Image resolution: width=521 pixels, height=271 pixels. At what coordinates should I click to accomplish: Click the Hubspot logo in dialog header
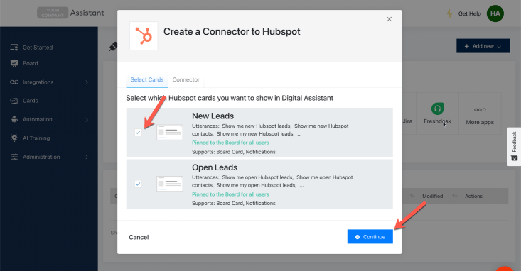pyautogui.click(x=144, y=35)
